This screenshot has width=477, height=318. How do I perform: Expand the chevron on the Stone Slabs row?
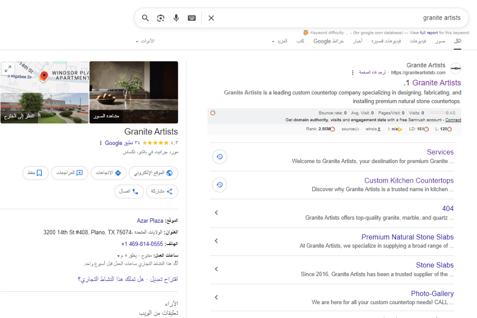(x=216, y=269)
